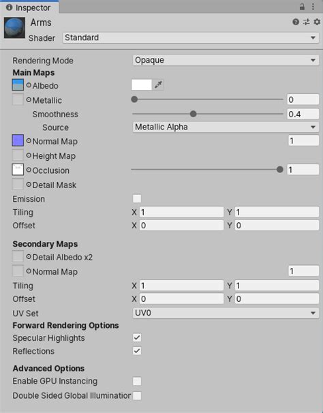Screen dimensions: 323x413
Task: Enable the Emission checkbox
Action: tap(137, 198)
